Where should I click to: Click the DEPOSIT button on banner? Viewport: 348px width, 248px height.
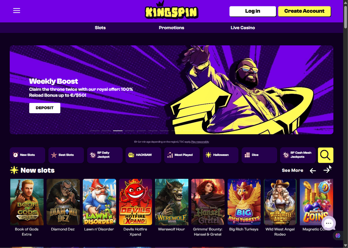click(45, 108)
